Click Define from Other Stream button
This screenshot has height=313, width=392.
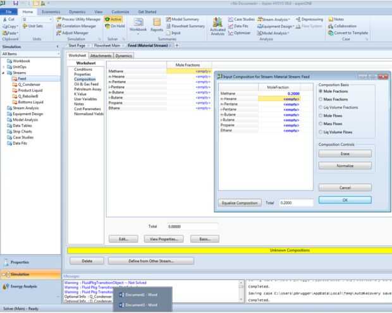coord(151,261)
